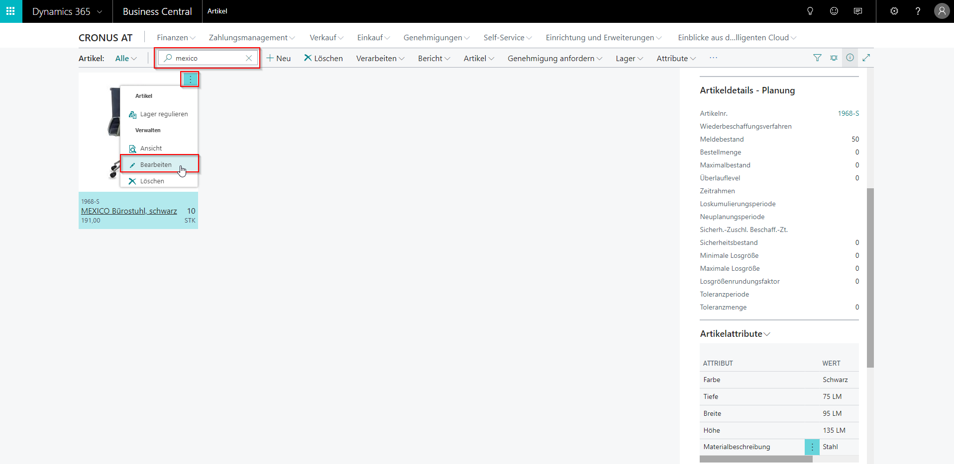
Task: Open the Verkauf menu
Action: click(x=326, y=38)
